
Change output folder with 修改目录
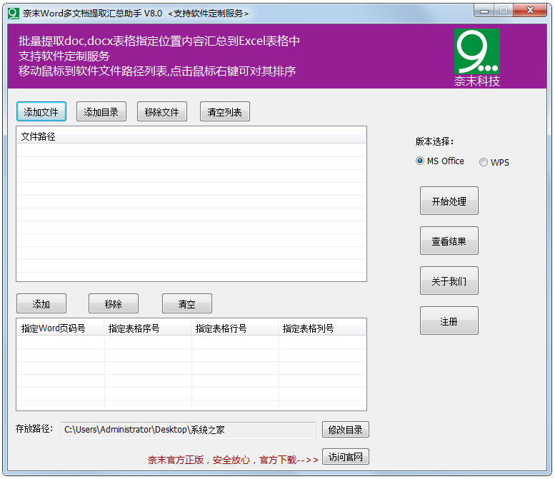(346, 430)
